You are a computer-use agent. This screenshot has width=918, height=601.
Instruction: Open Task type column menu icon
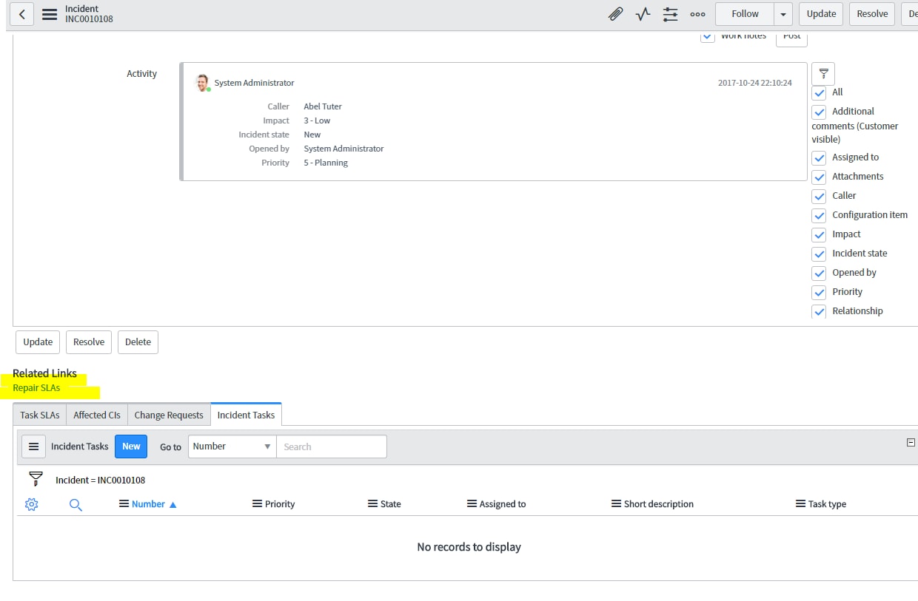tap(800, 504)
